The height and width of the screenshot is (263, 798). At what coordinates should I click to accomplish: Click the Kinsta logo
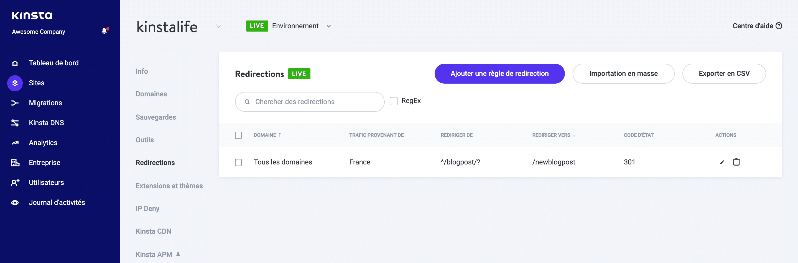coord(32,16)
